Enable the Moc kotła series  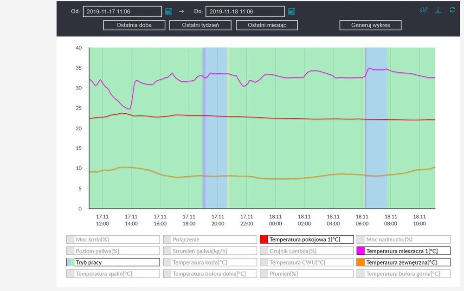click(x=113, y=239)
